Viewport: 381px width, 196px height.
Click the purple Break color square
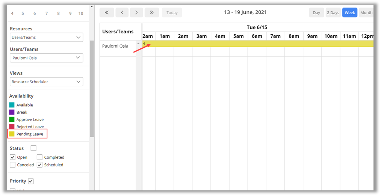click(x=12, y=112)
